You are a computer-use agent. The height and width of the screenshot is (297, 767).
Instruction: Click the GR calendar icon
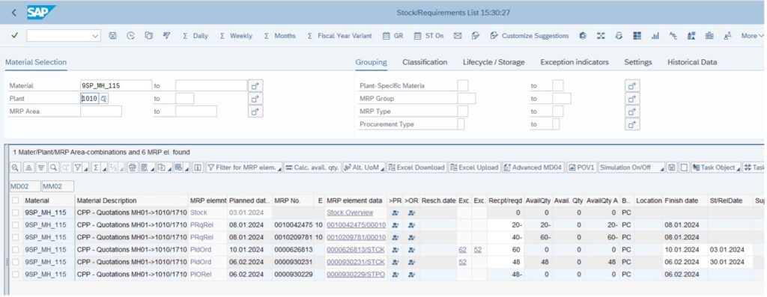tap(392, 36)
